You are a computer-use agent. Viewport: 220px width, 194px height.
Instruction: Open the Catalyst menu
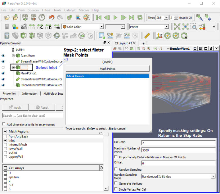coord(70,10)
